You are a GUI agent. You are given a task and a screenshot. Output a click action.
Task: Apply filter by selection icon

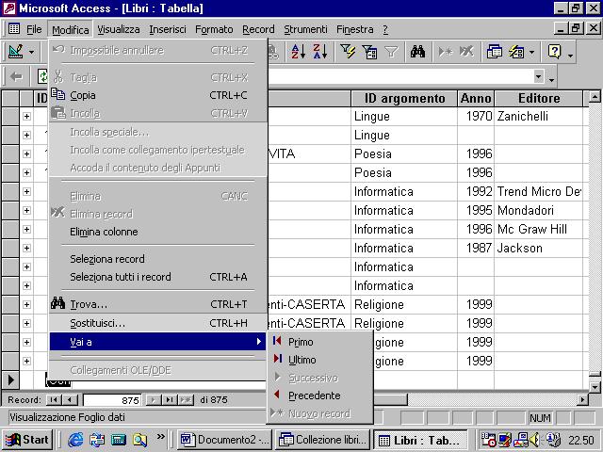tap(348, 52)
